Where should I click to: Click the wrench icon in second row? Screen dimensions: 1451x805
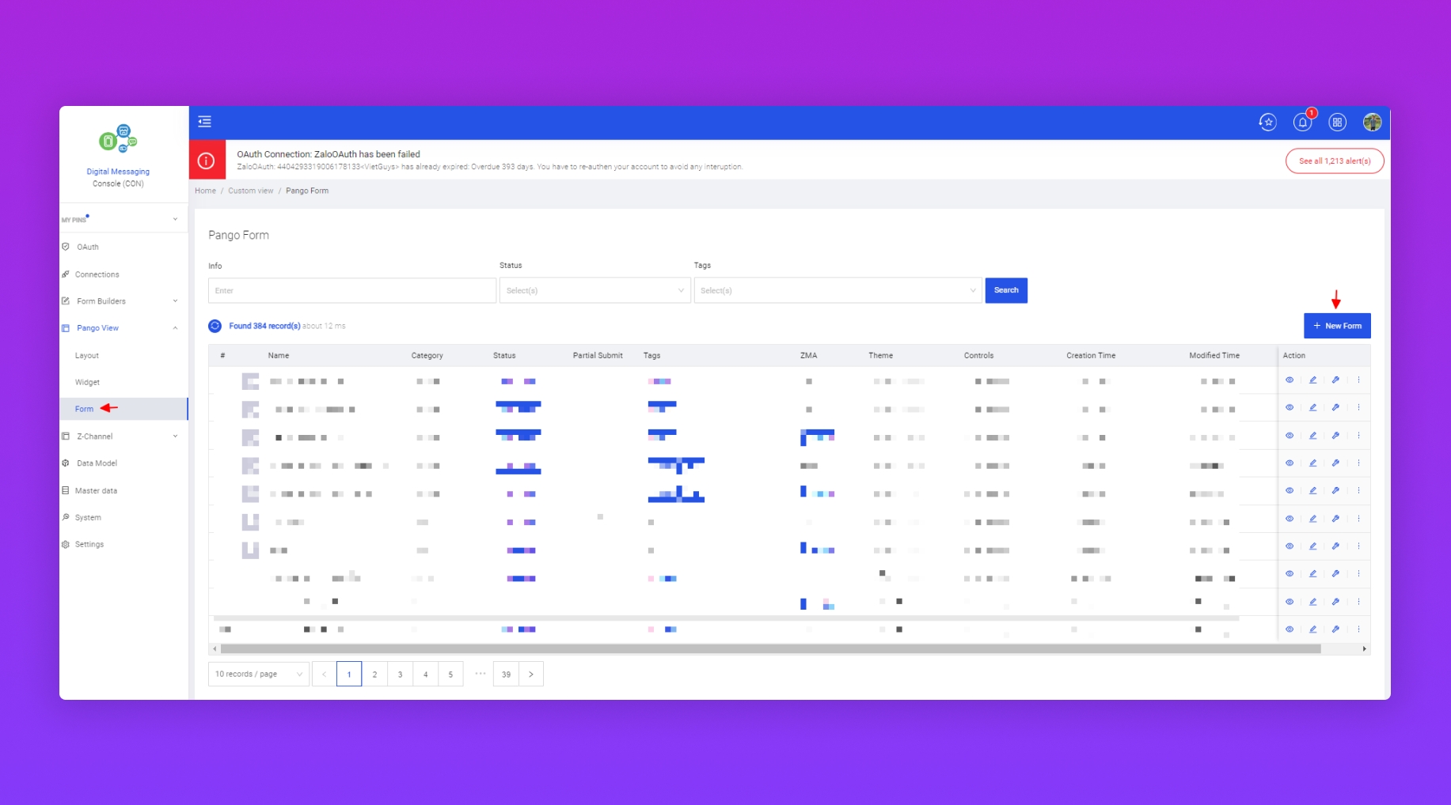tap(1335, 408)
